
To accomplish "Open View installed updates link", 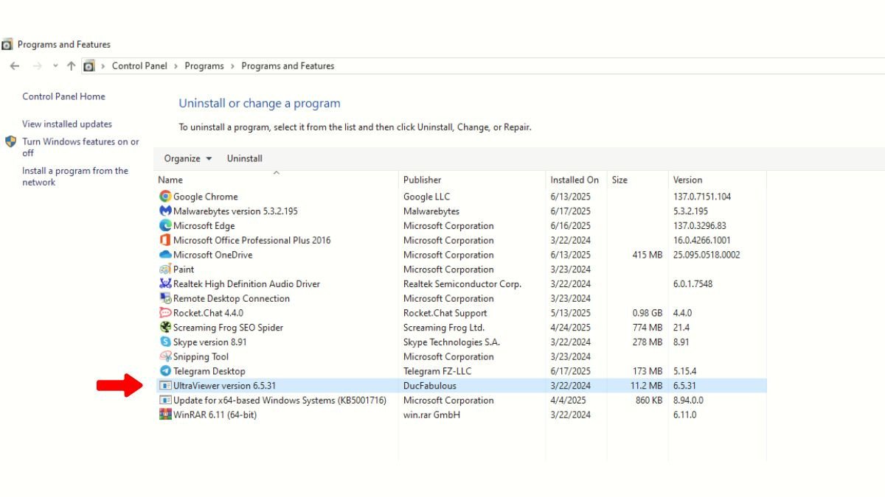I will (x=67, y=124).
